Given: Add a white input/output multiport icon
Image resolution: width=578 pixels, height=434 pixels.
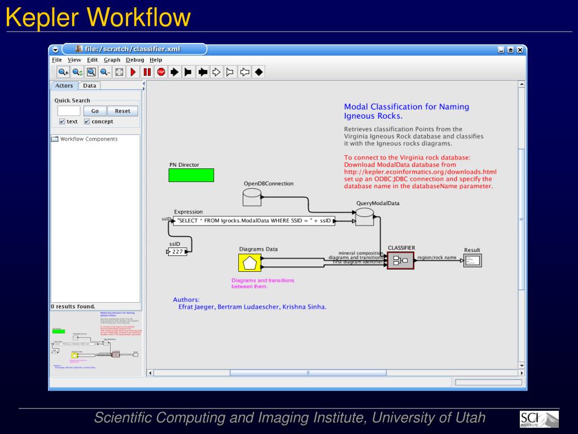Looking at the screenshot, I should coord(245,72).
